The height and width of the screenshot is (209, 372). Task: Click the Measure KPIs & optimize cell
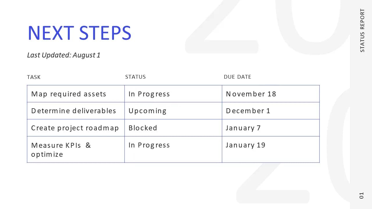click(x=76, y=149)
